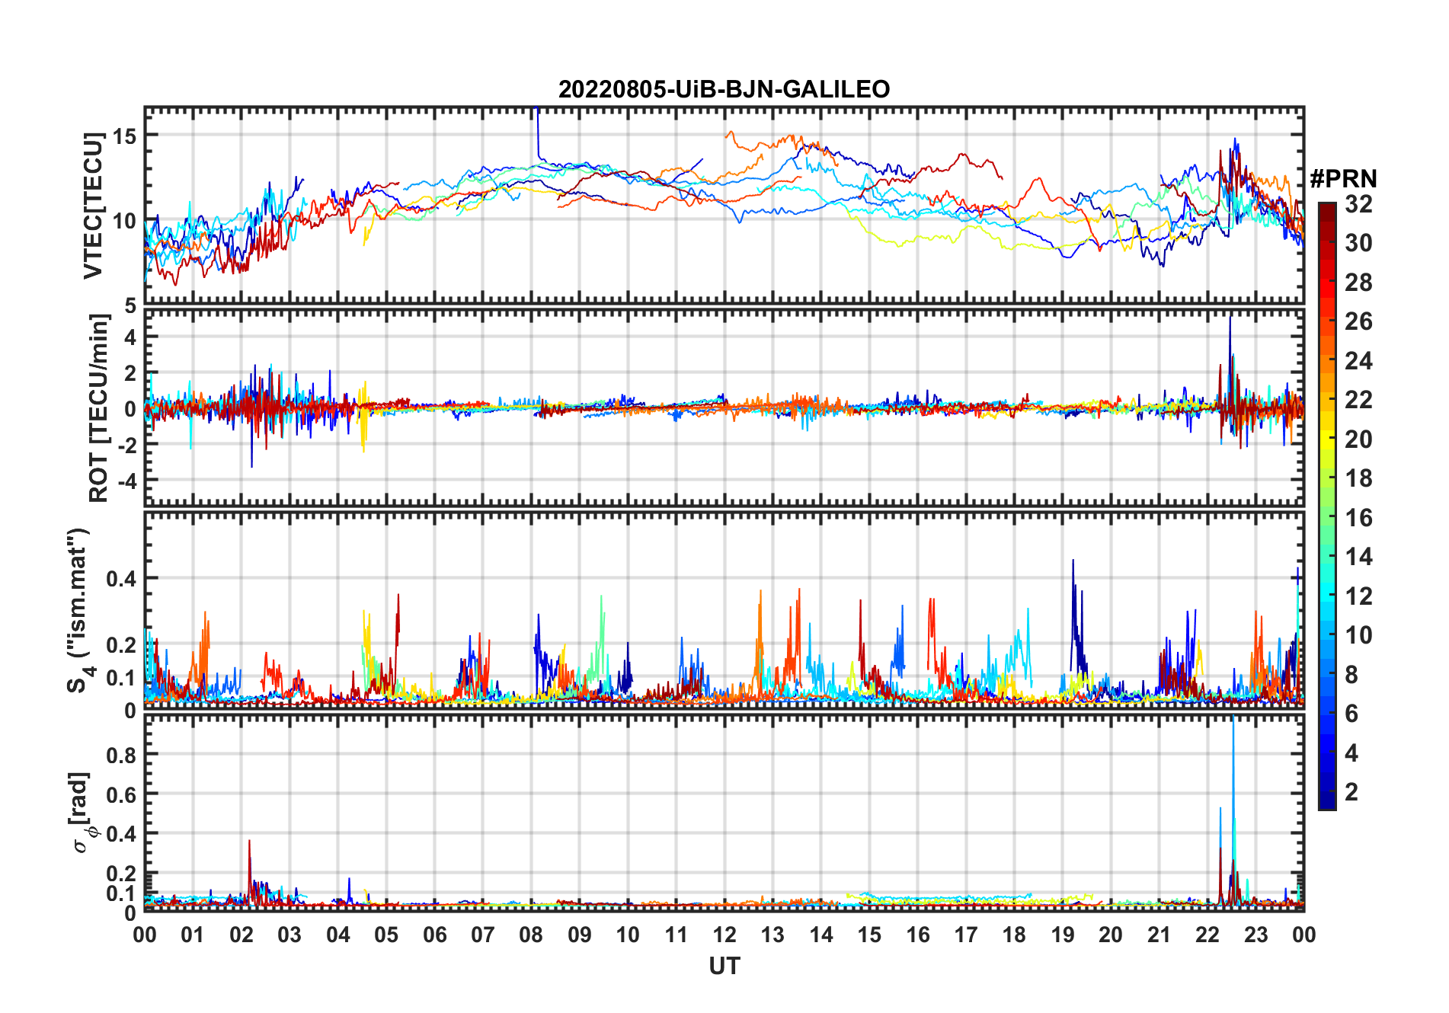
Task: Click the UT axis tick label 07
Action: click(x=483, y=935)
